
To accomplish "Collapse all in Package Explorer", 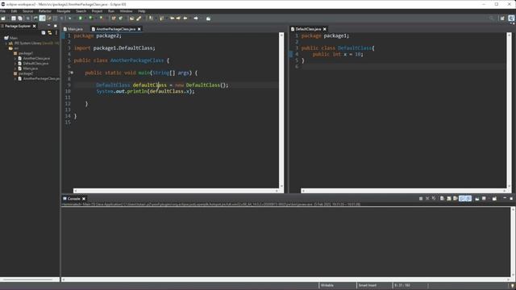I will 44,33.
